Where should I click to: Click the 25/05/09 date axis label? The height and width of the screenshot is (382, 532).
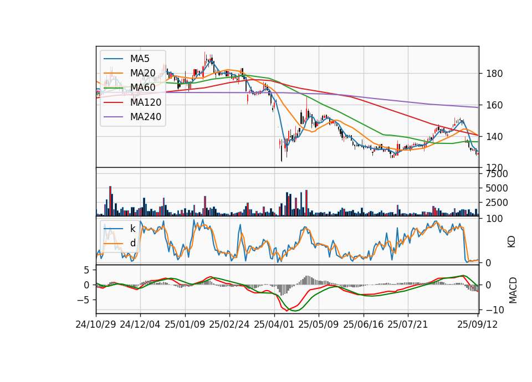pyautogui.click(x=319, y=325)
